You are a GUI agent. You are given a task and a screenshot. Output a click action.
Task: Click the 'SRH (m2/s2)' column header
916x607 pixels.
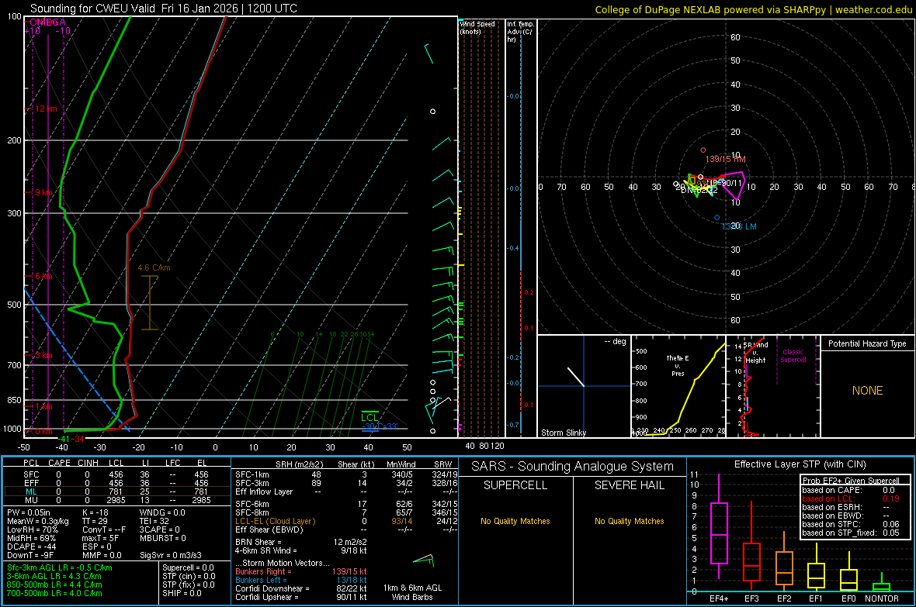(299, 464)
